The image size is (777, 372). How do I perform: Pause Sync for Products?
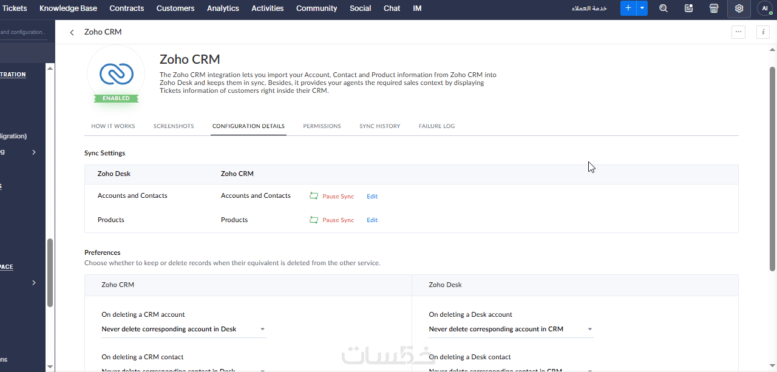[x=338, y=220]
